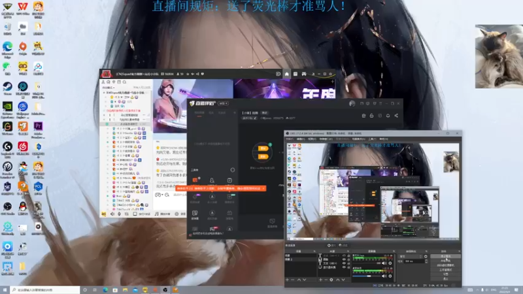Open the Microsoft Edge desktop shortcut
Viewport: 523px width, 294px height.
[7, 50]
